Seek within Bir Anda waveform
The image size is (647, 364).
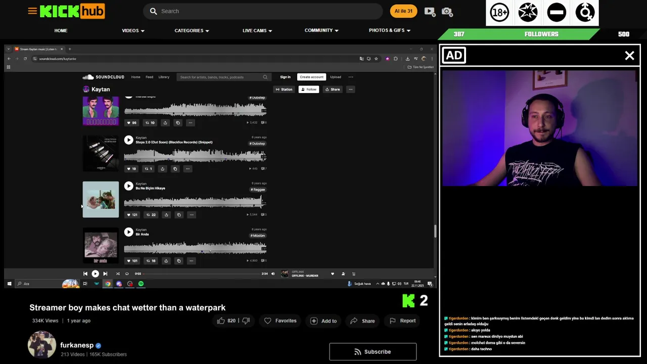(x=195, y=248)
